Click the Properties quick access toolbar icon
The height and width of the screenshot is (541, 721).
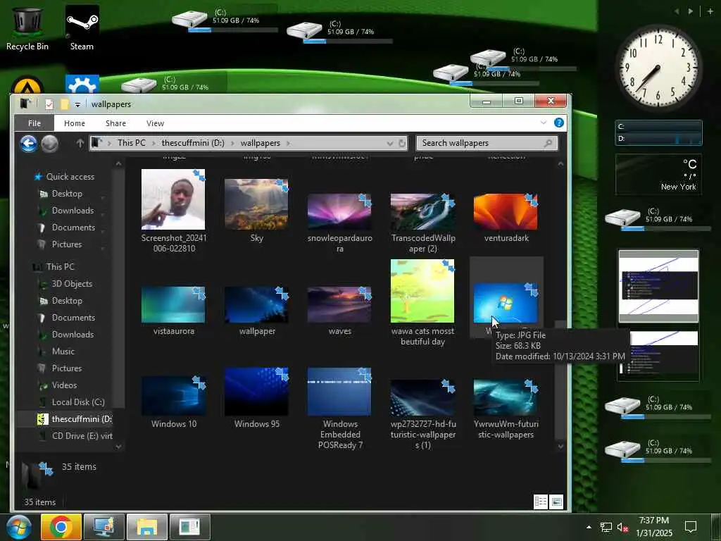49,104
